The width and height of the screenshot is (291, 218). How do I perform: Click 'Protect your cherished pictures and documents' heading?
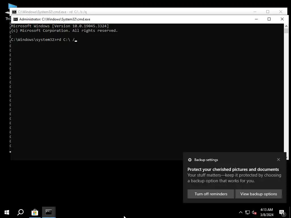tap(233, 169)
